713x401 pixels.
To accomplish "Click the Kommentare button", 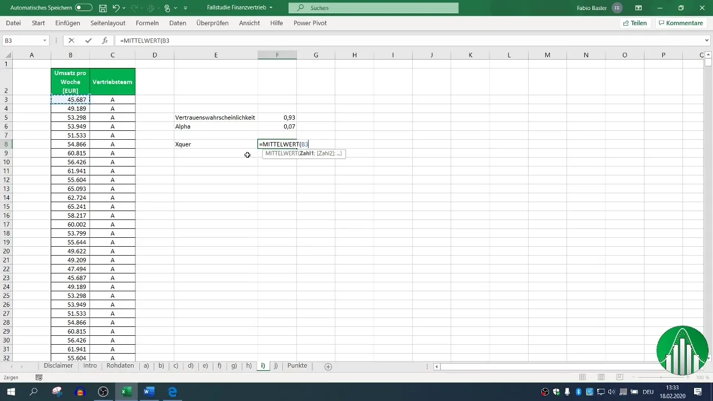I will (x=680, y=23).
